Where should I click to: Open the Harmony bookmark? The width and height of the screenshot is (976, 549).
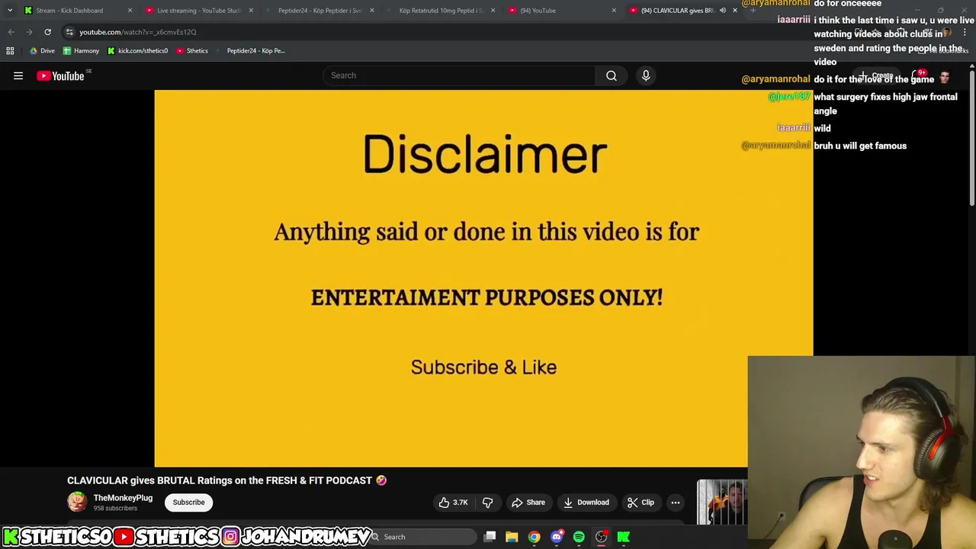point(81,51)
